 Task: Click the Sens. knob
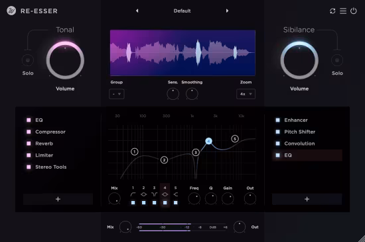(173, 94)
